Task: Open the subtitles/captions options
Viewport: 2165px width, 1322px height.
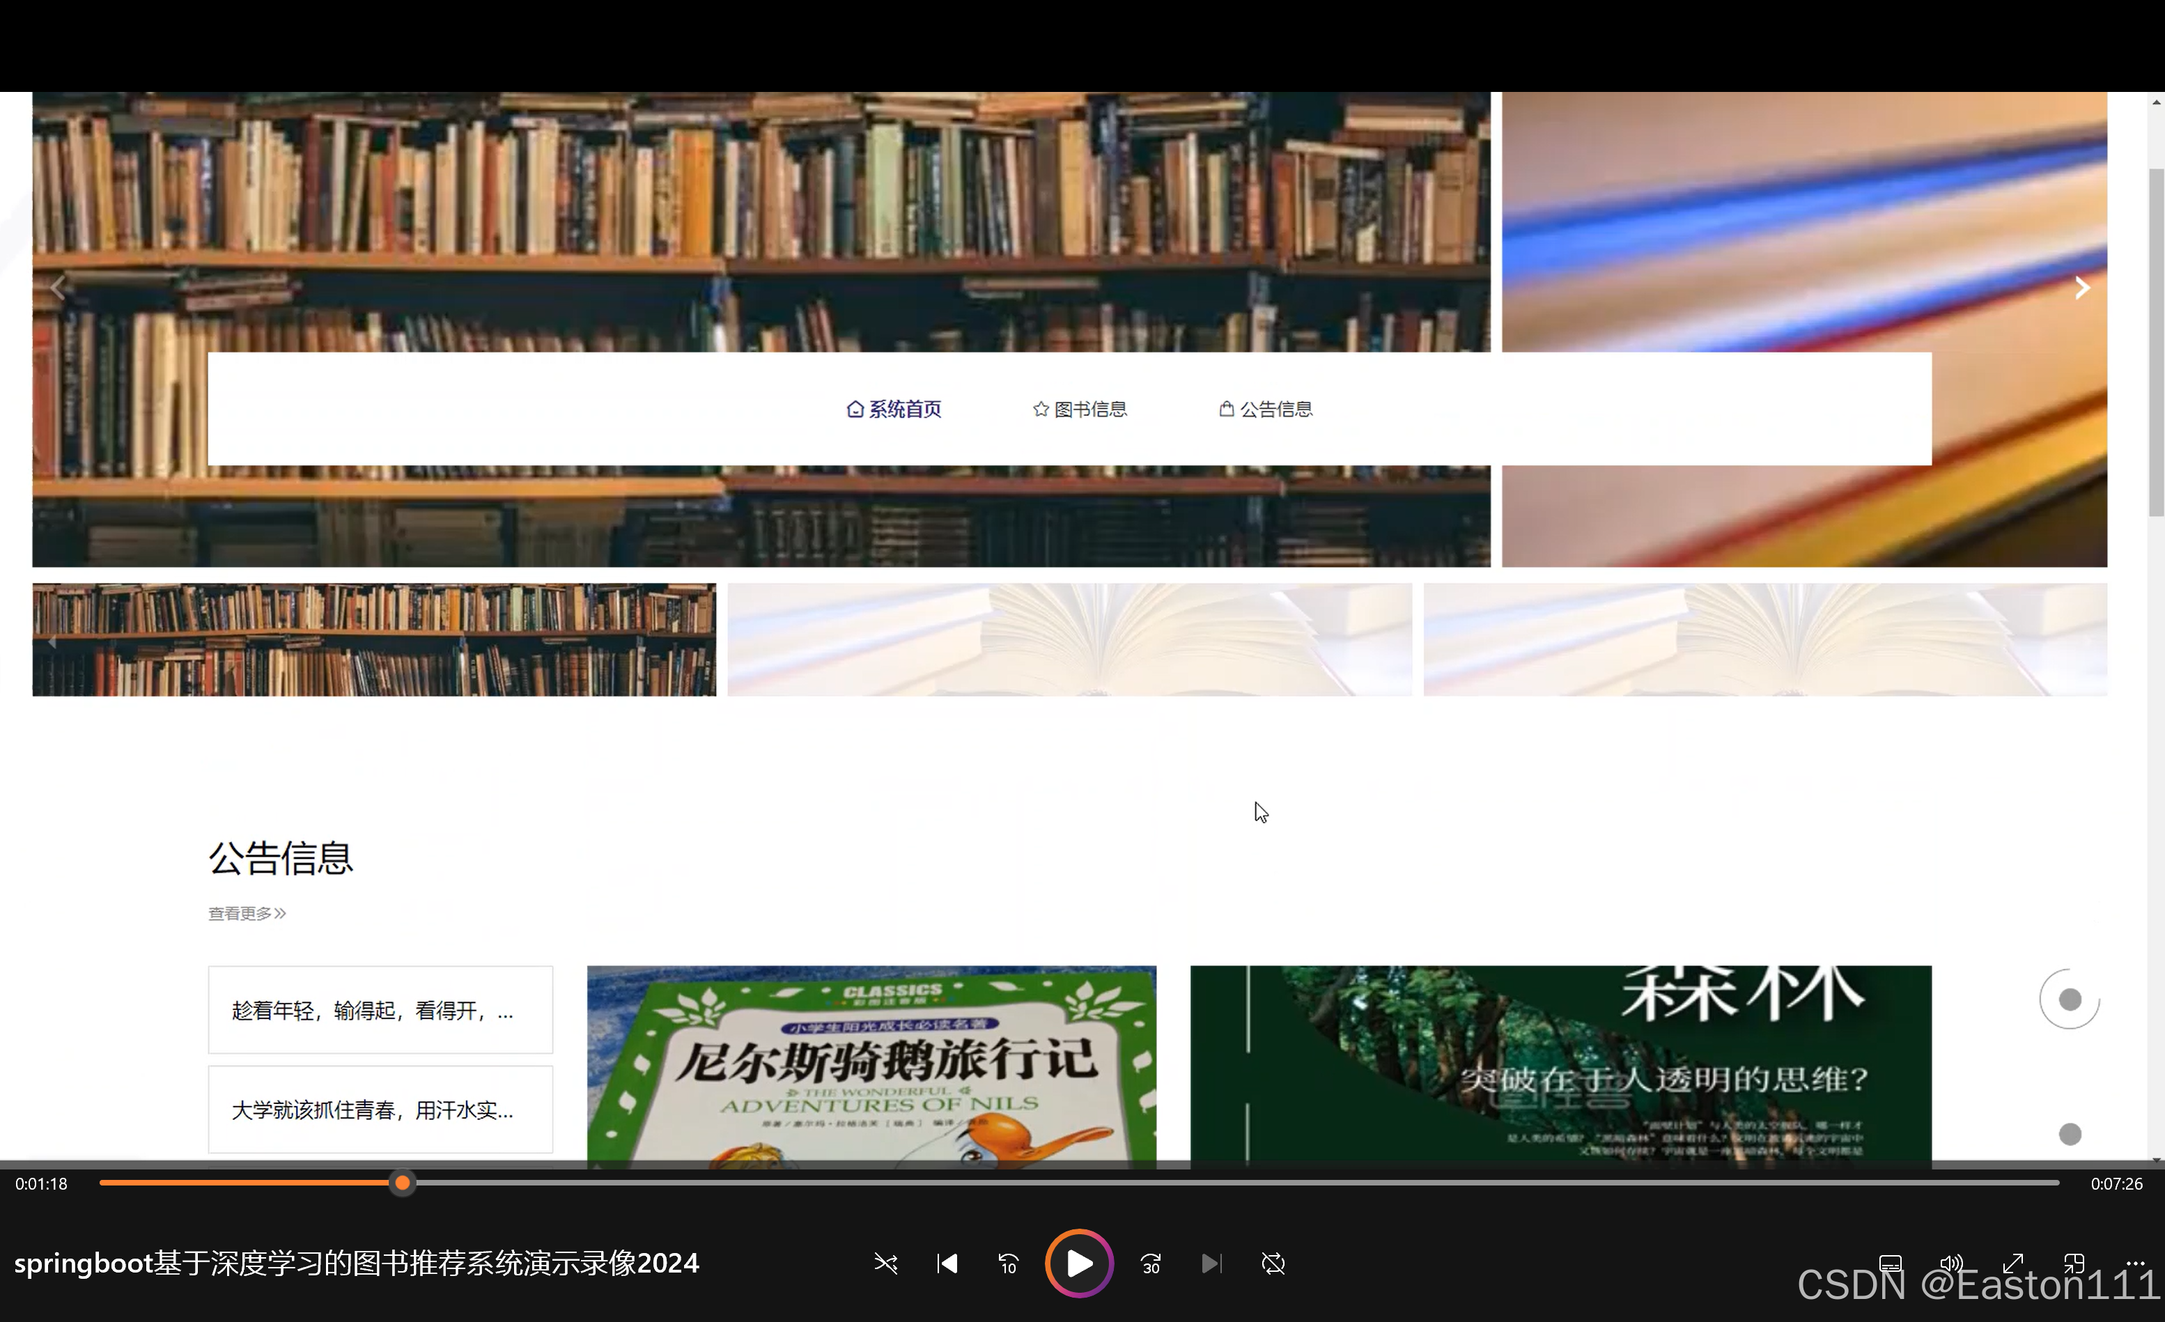Action: tap(1891, 1264)
